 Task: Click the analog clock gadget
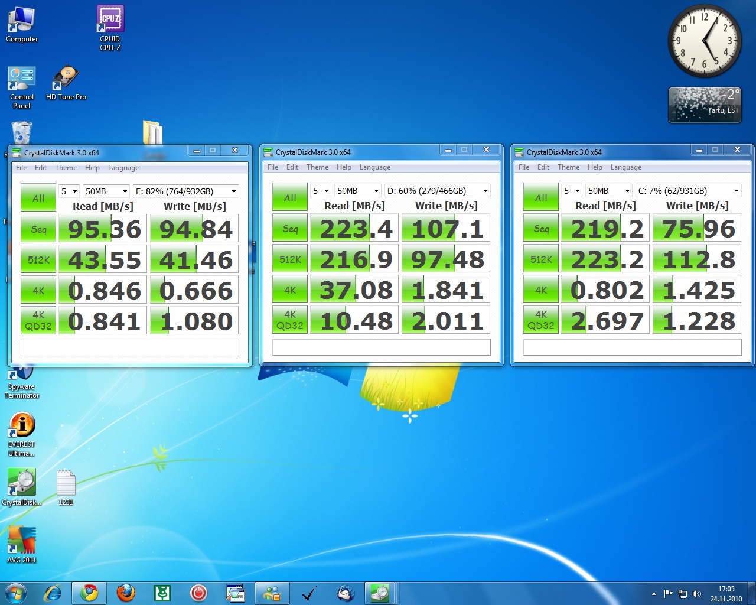pyautogui.click(x=705, y=41)
